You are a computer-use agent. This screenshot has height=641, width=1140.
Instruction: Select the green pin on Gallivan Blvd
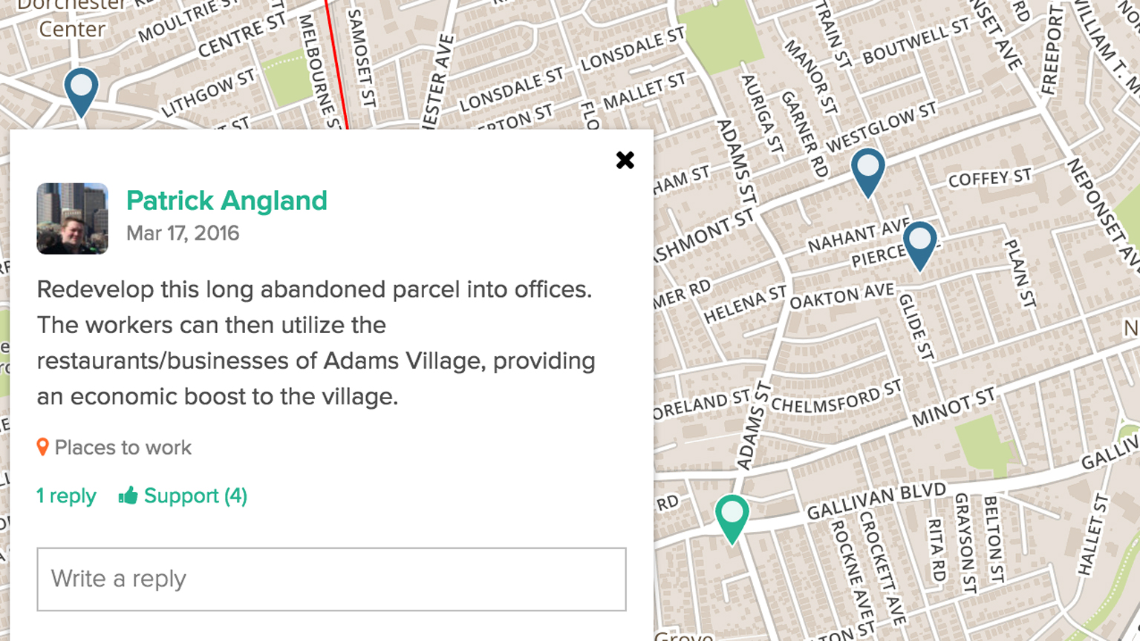click(x=732, y=517)
